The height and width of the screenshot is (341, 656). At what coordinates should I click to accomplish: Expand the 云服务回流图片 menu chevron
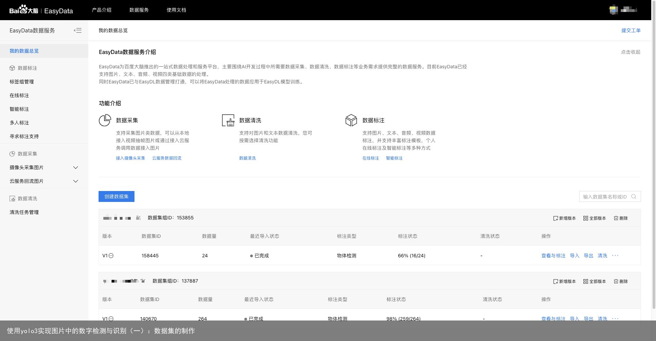pyautogui.click(x=76, y=181)
